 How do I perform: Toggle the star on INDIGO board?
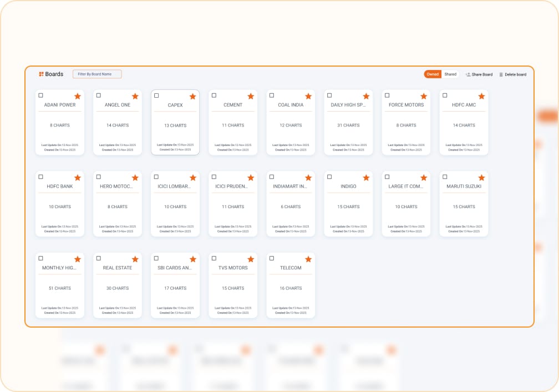(x=366, y=178)
